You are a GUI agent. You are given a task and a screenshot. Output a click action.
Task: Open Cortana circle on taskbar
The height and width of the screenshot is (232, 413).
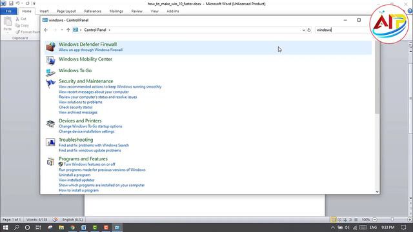point(27,227)
